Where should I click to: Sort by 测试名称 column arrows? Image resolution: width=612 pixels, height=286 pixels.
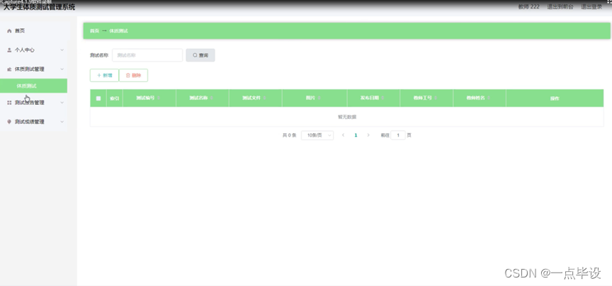click(212, 98)
